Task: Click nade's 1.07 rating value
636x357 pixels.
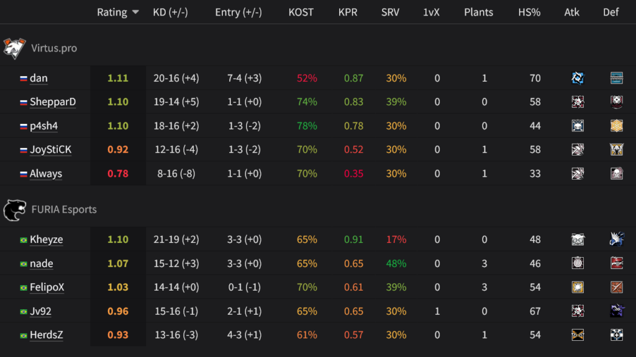Action: 118,263
